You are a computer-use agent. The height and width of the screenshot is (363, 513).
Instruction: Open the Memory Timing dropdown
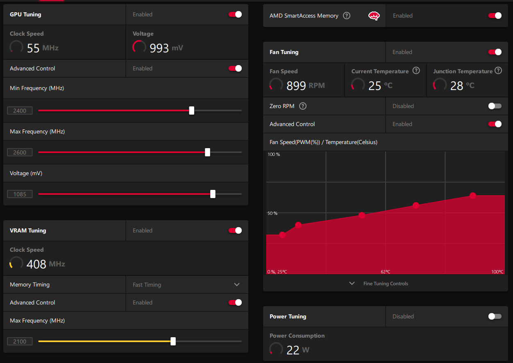click(236, 284)
